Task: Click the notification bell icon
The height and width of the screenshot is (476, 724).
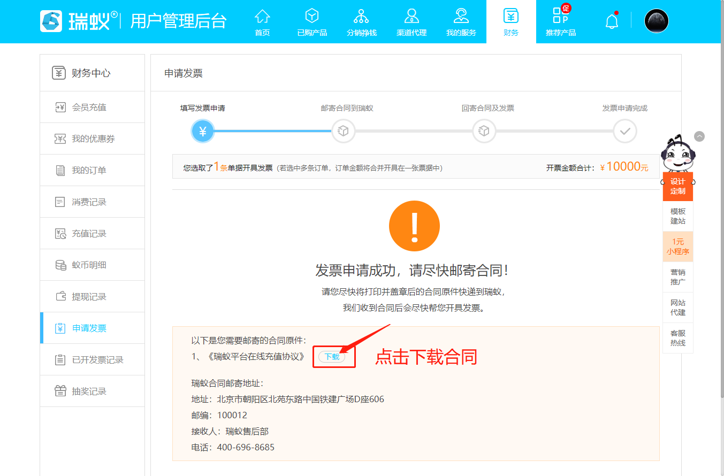Action: [612, 21]
